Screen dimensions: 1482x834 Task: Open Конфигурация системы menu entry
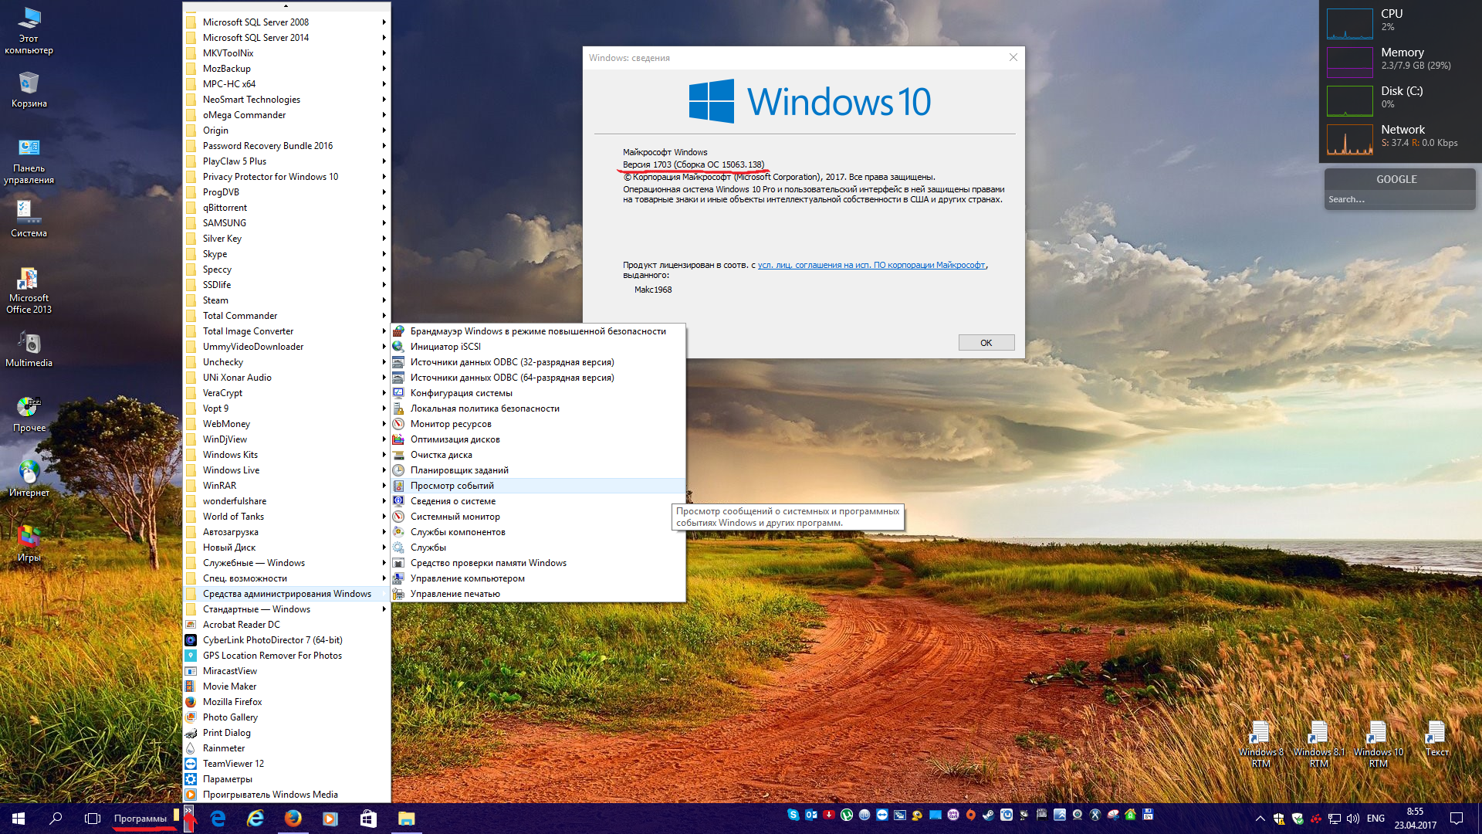(538, 393)
